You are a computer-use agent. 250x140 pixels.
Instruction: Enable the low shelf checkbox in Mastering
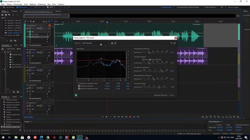pyautogui.click(x=79, y=83)
